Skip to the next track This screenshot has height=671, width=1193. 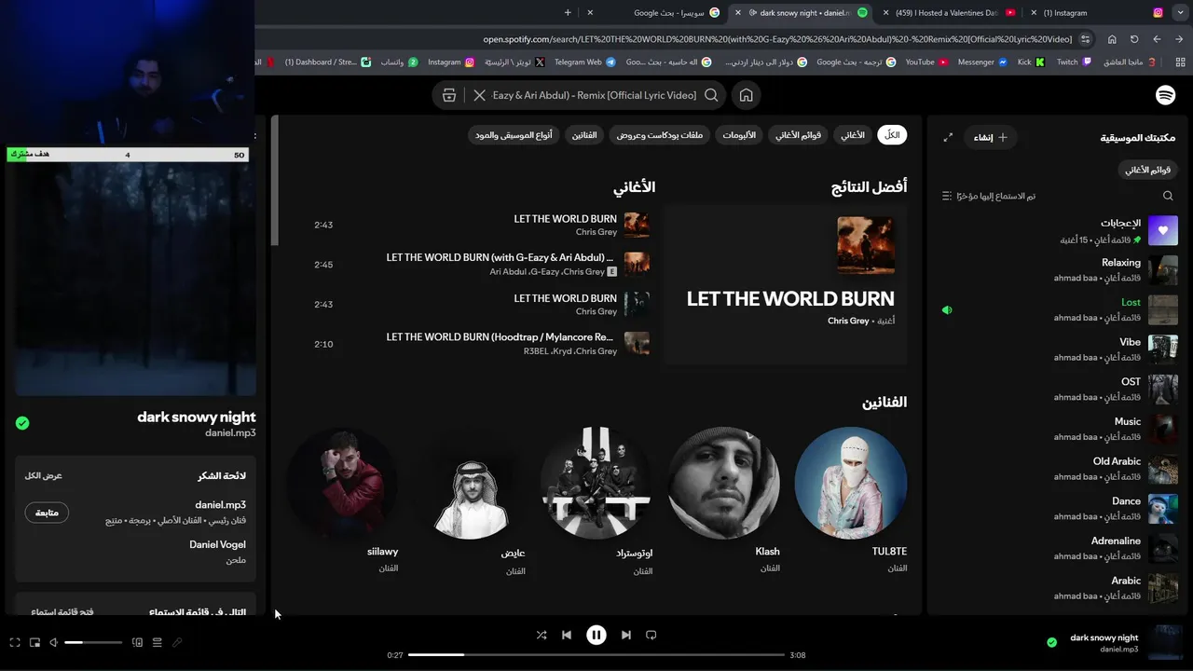point(625,635)
